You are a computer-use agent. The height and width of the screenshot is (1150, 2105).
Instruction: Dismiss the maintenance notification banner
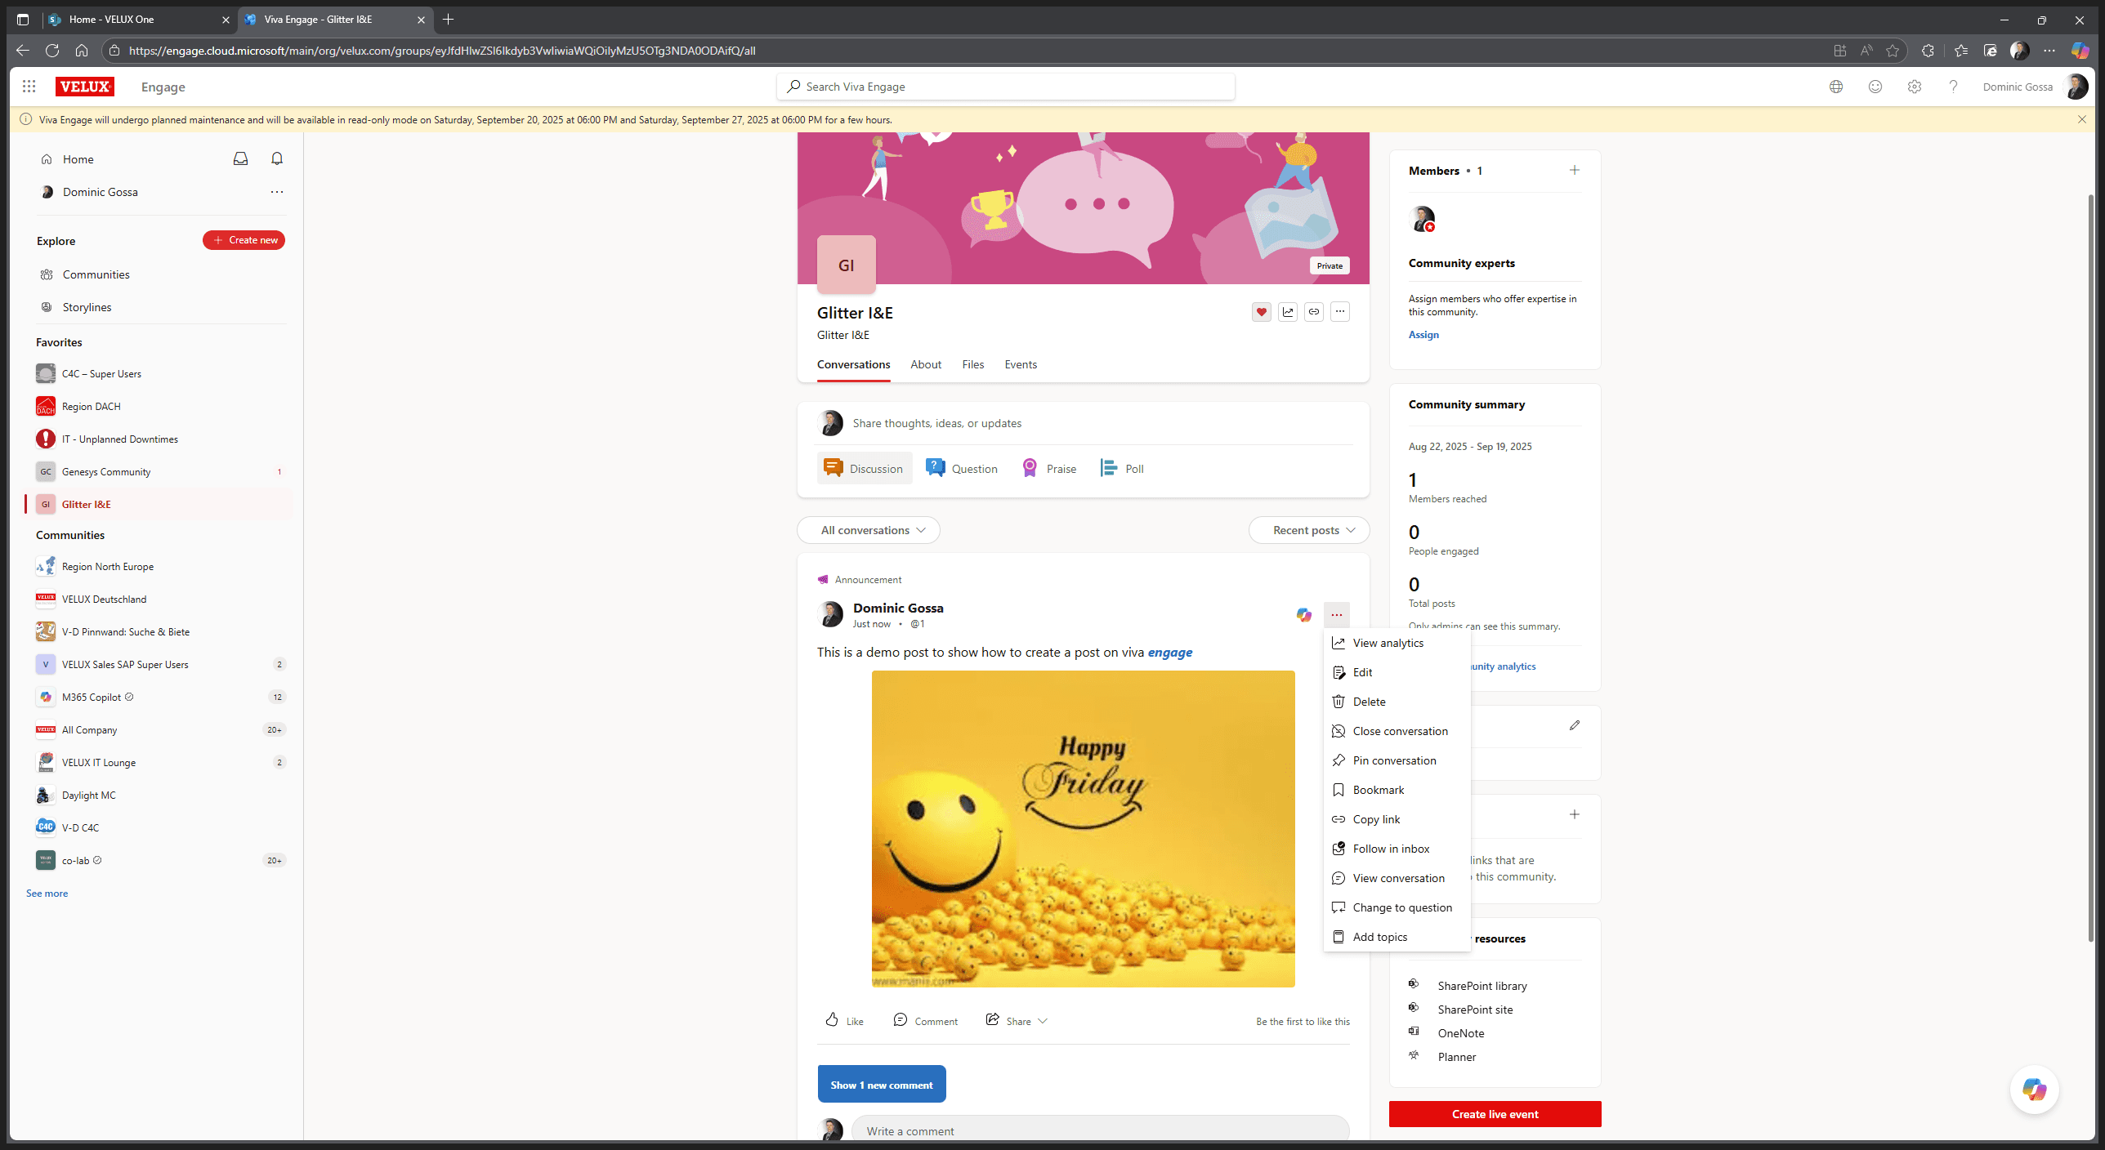[2082, 119]
